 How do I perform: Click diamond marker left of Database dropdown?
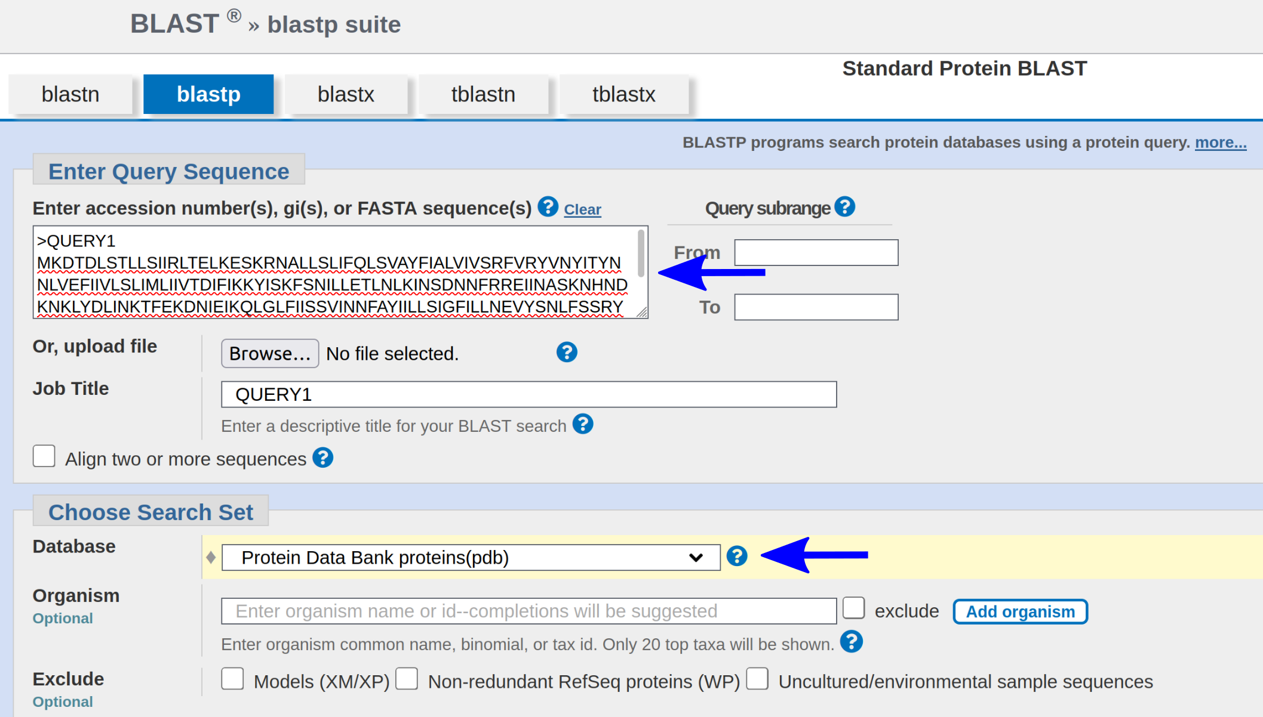pos(211,557)
